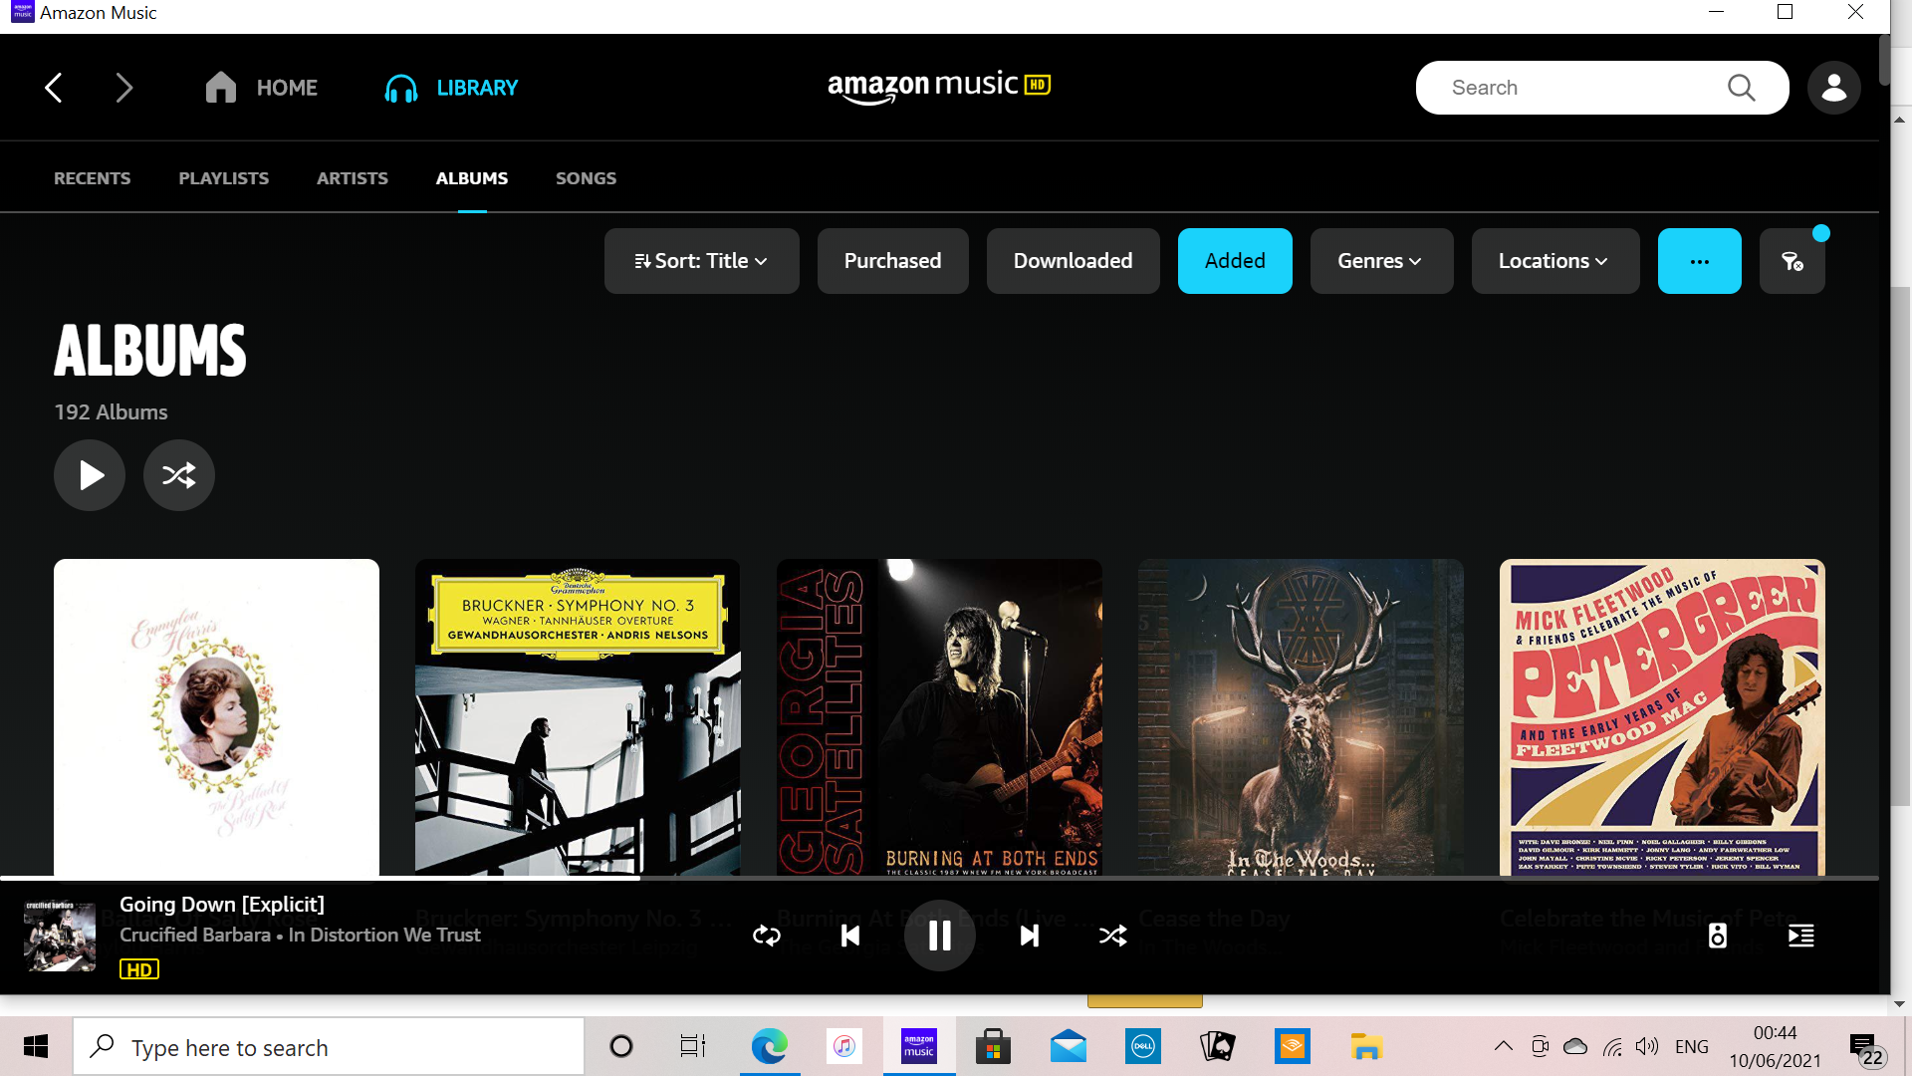
Task: Switch to the Playlists tab
Action: tap(224, 178)
